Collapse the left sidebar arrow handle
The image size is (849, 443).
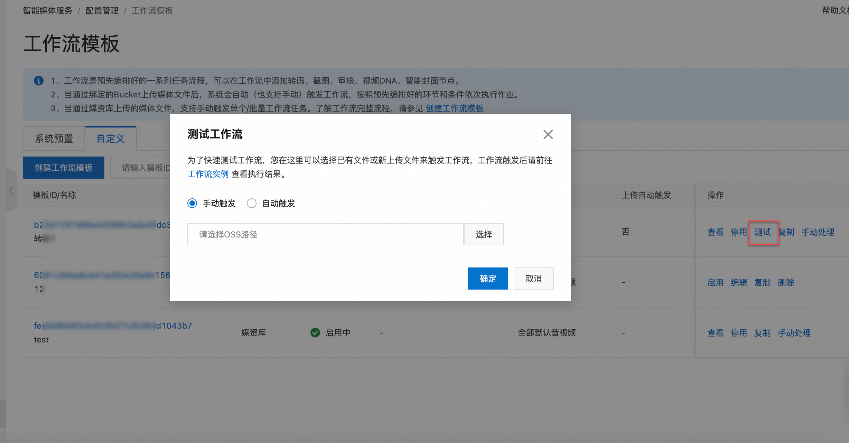[x=11, y=190]
